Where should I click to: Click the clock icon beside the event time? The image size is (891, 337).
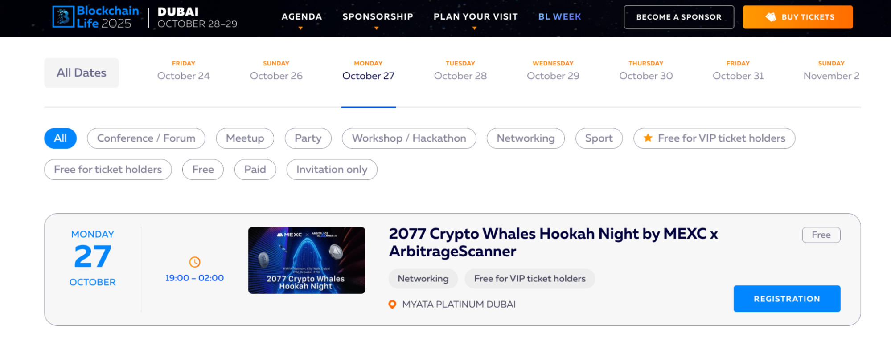(x=194, y=262)
